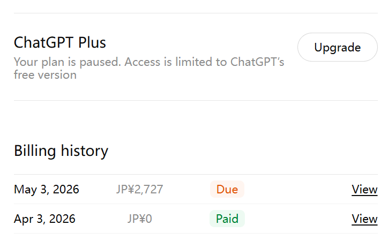Viewport: 388px width, 240px height.
Task: Click the divider between May and Apr rows
Action: (196, 204)
